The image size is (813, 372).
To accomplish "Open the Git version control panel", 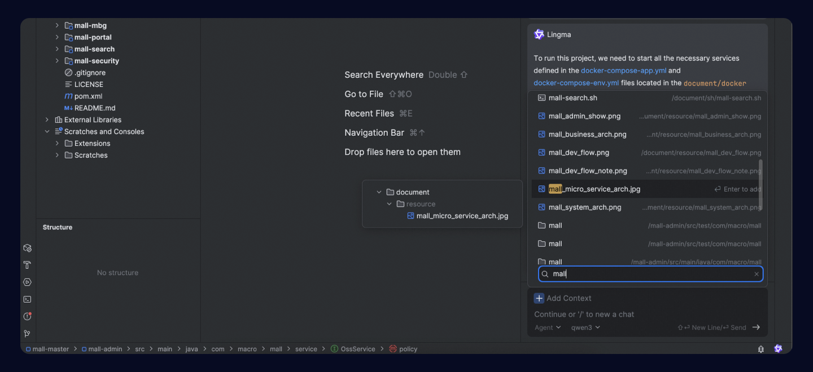I will (27, 334).
